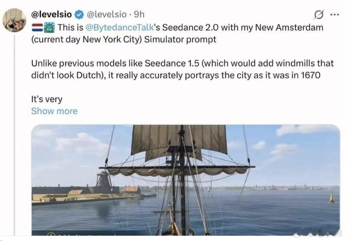Image resolution: width=345 pixels, height=241 pixels.
Task: Click the thread line below the avatar
Action: 14,133
